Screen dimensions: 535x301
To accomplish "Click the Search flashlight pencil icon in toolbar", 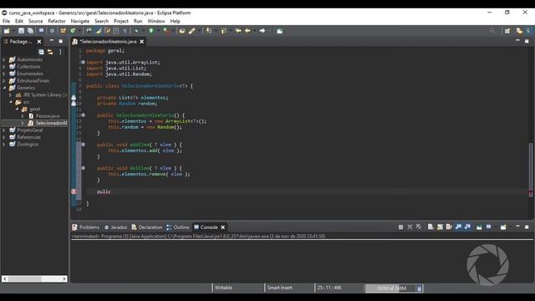I will pyautogui.click(x=191, y=31).
